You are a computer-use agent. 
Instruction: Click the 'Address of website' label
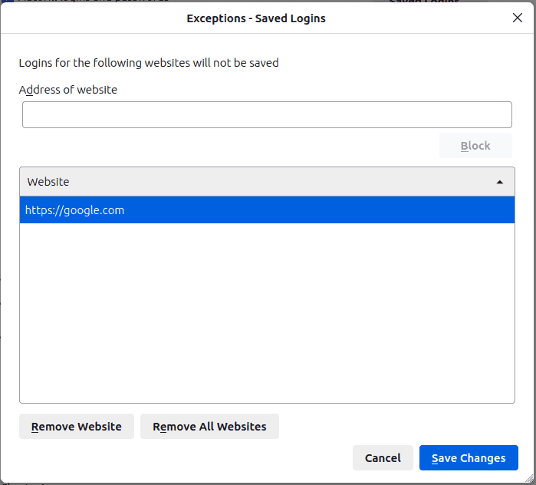tap(68, 90)
